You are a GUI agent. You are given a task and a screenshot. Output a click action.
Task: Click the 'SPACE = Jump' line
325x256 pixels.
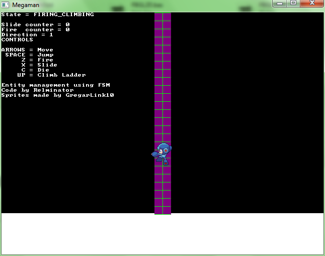[30, 54]
